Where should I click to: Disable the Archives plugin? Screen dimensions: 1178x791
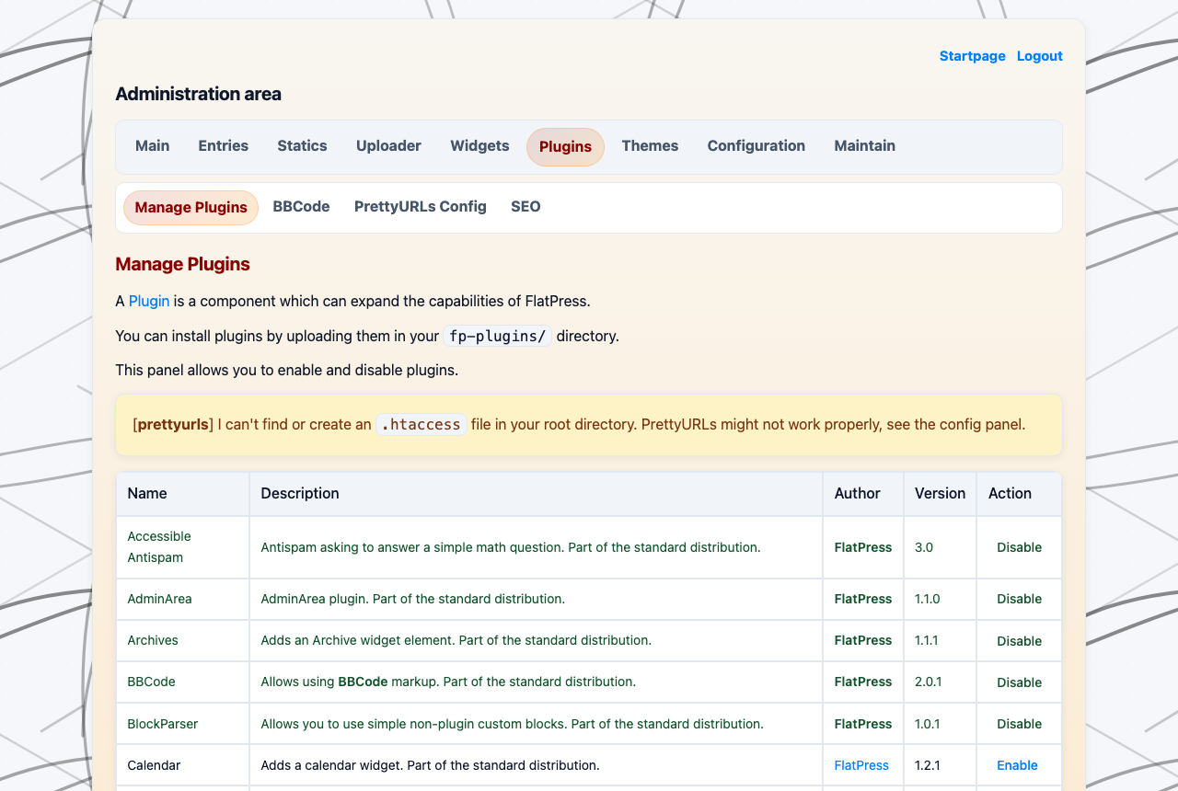tap(1020, 641)
